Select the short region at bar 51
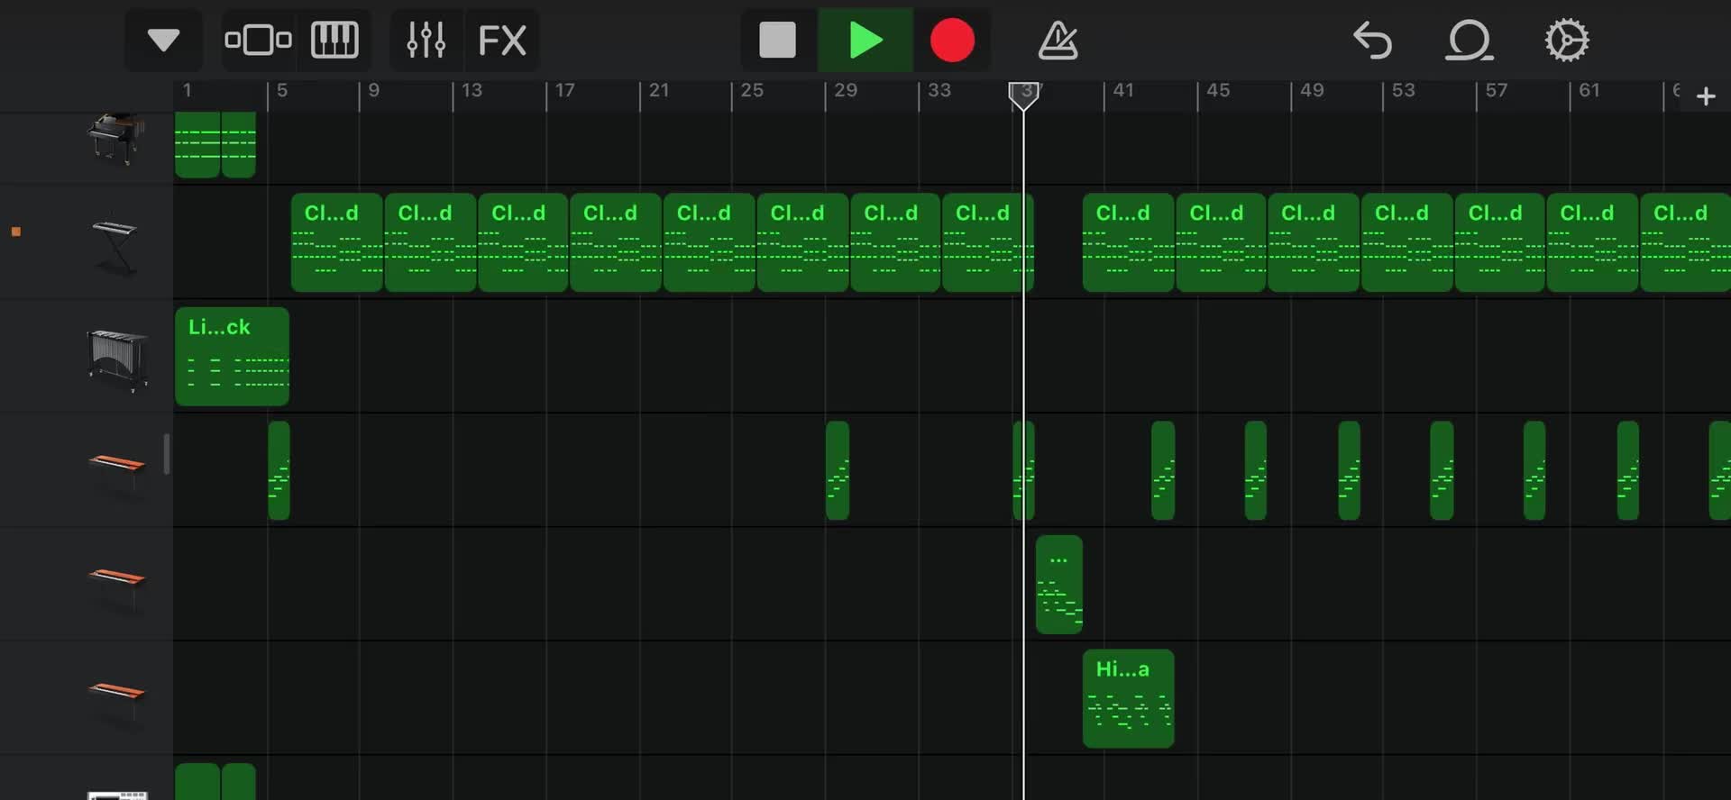 click(x=1349, y=470)
